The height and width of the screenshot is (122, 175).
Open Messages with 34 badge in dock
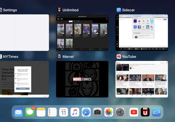point(30,112)
